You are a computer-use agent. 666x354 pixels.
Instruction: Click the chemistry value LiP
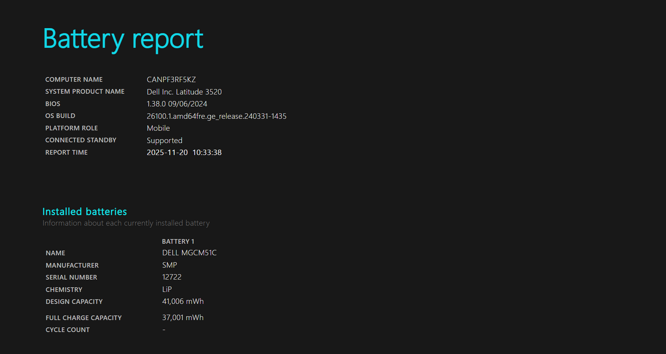click(x=167, y=289)
